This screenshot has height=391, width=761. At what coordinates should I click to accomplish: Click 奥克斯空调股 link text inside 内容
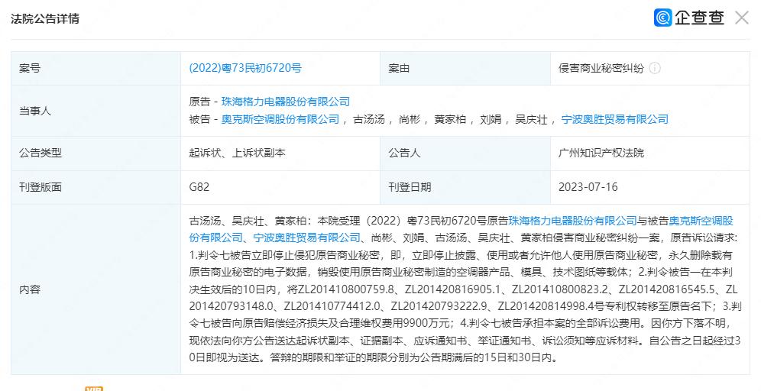pos(701,221)
